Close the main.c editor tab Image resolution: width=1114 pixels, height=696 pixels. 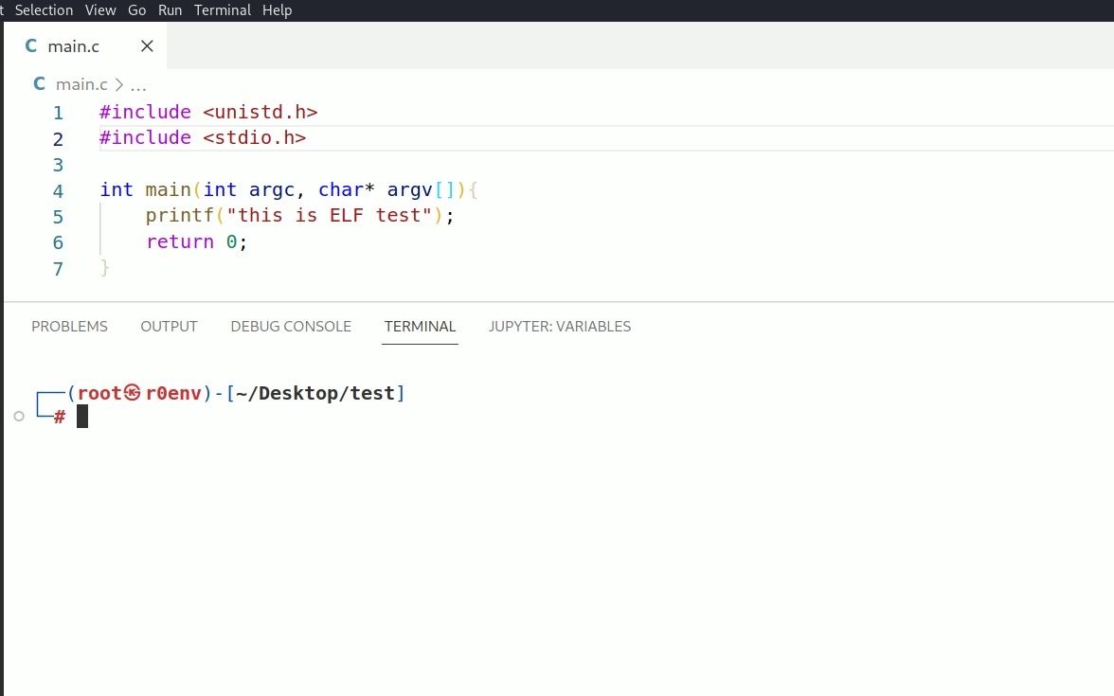click(x=147, y=46)
